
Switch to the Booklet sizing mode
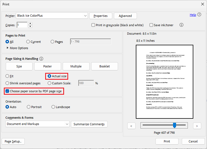click(105, 66)
